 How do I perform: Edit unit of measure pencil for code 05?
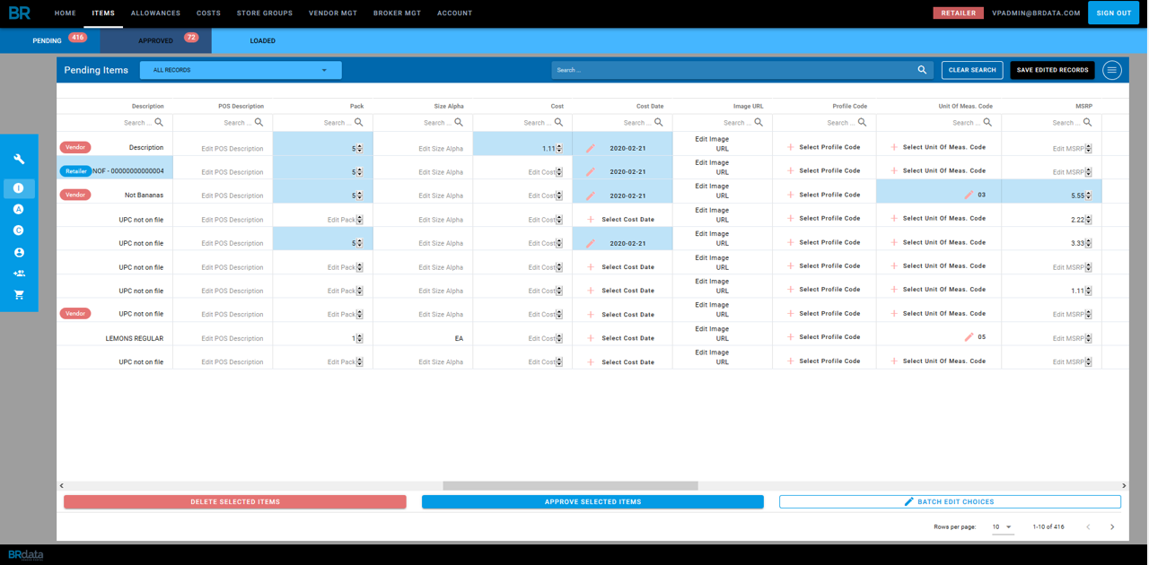(x=969, y=337)
